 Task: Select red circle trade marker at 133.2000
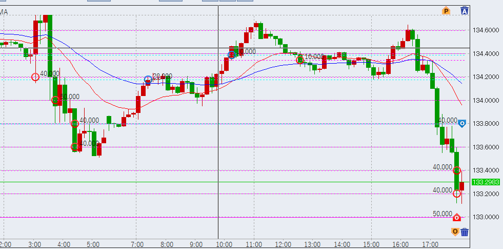(457, 194)
